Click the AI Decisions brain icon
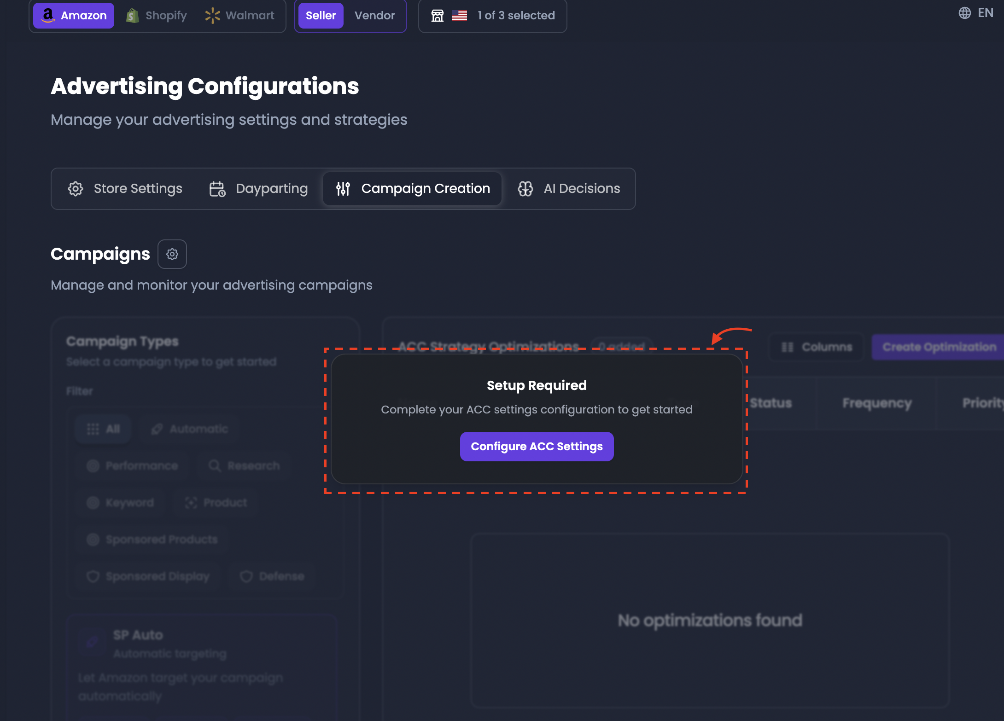This screenshot has width=1004, height=721. pos(525,189)
